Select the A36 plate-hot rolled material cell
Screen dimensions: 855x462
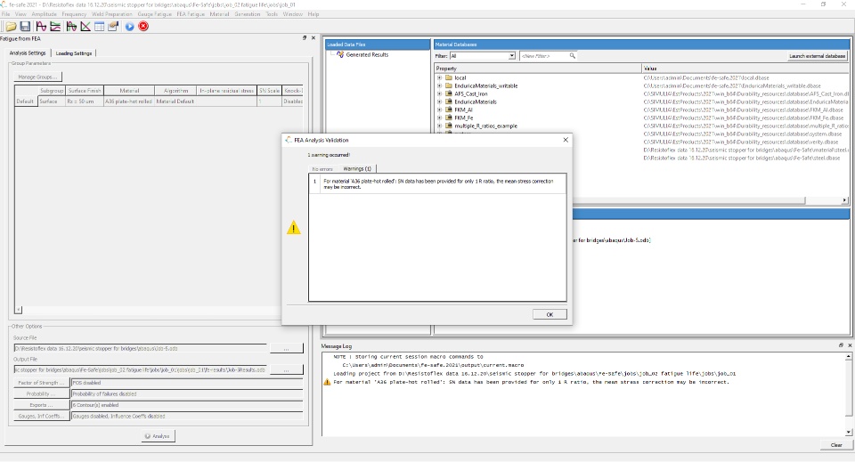tap(128, 101)
